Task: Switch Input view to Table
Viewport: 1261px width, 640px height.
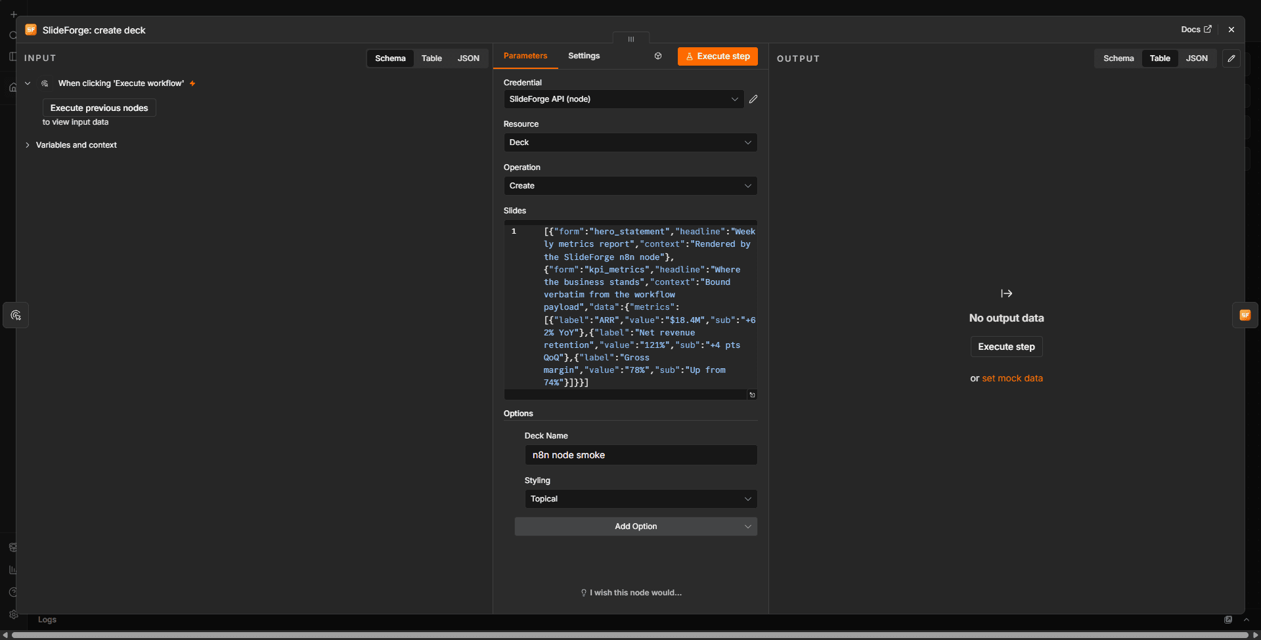Action: tap(431, 58)
